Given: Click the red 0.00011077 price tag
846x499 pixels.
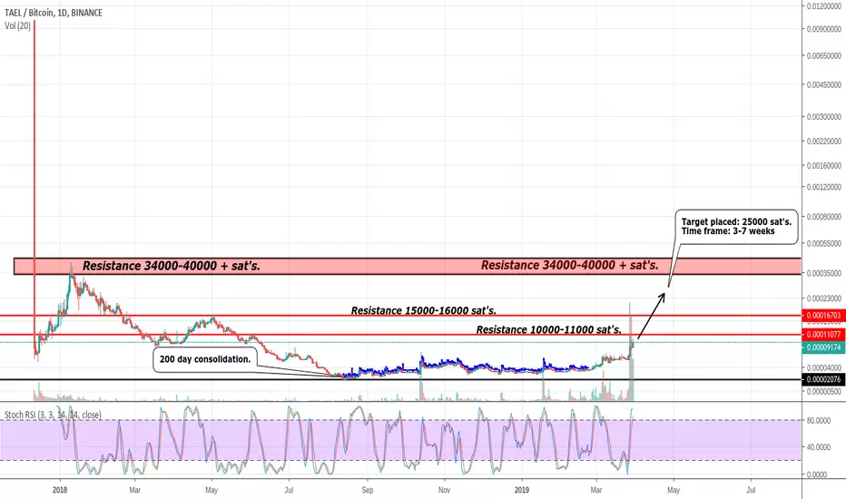Looking at the screenshot, I should (824, 335).
